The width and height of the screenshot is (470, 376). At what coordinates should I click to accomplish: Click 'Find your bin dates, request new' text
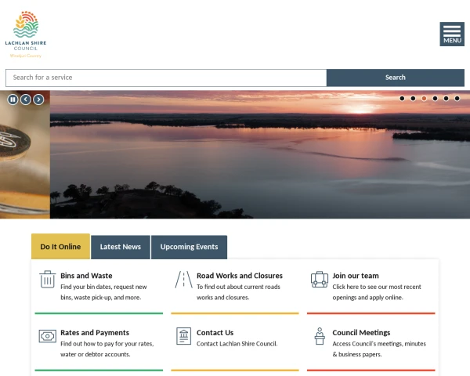pos(103,287)
